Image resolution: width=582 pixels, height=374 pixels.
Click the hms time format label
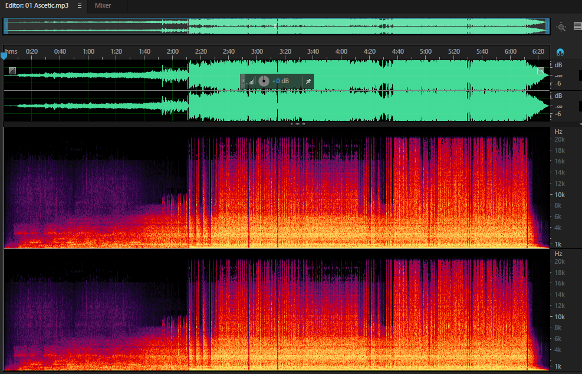[11, 51]
